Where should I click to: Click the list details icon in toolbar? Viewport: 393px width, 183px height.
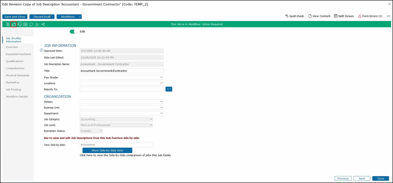pyautogui.click(x=25, y=24)
